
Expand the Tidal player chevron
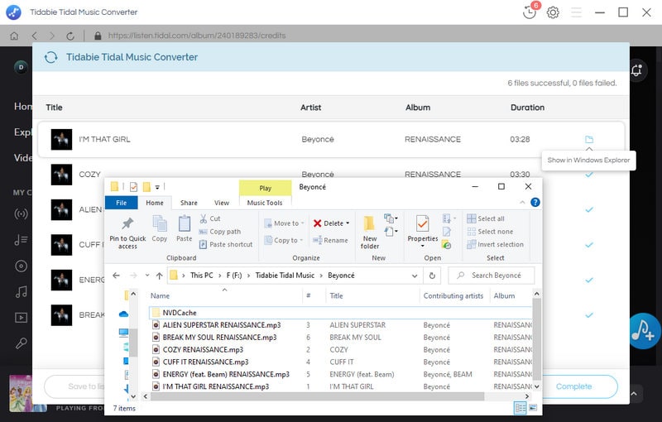pyautogui.click(x=634, y=394)
